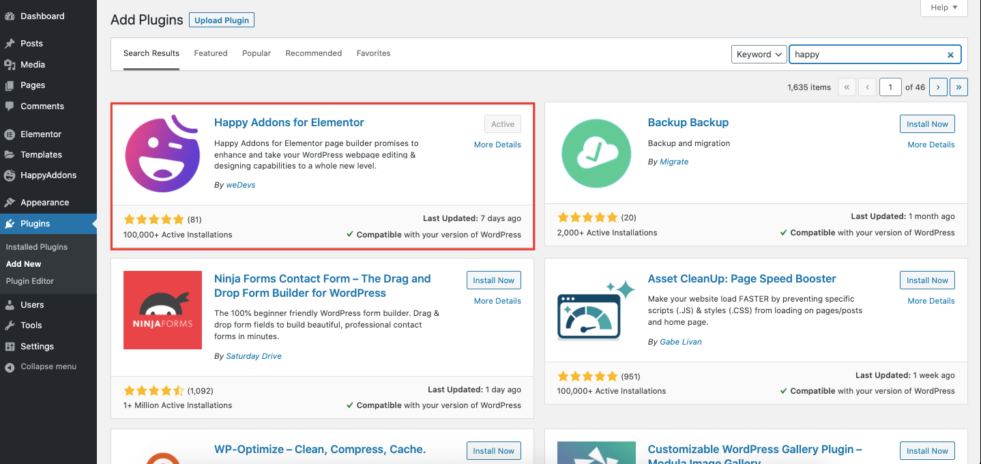Click the Plugins plug icon
The height and width of the screenshot is (464, 981).
click(10, 224)
